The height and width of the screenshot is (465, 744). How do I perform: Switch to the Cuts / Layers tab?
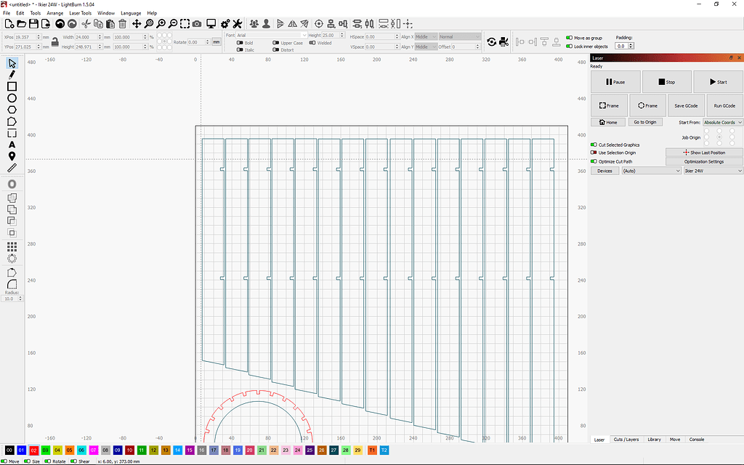[627, 439]
